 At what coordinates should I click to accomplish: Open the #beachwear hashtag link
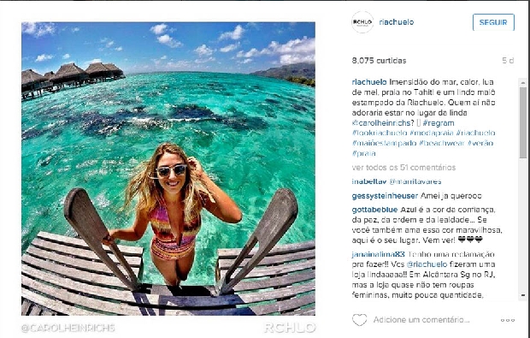click(x=442, y=143)
